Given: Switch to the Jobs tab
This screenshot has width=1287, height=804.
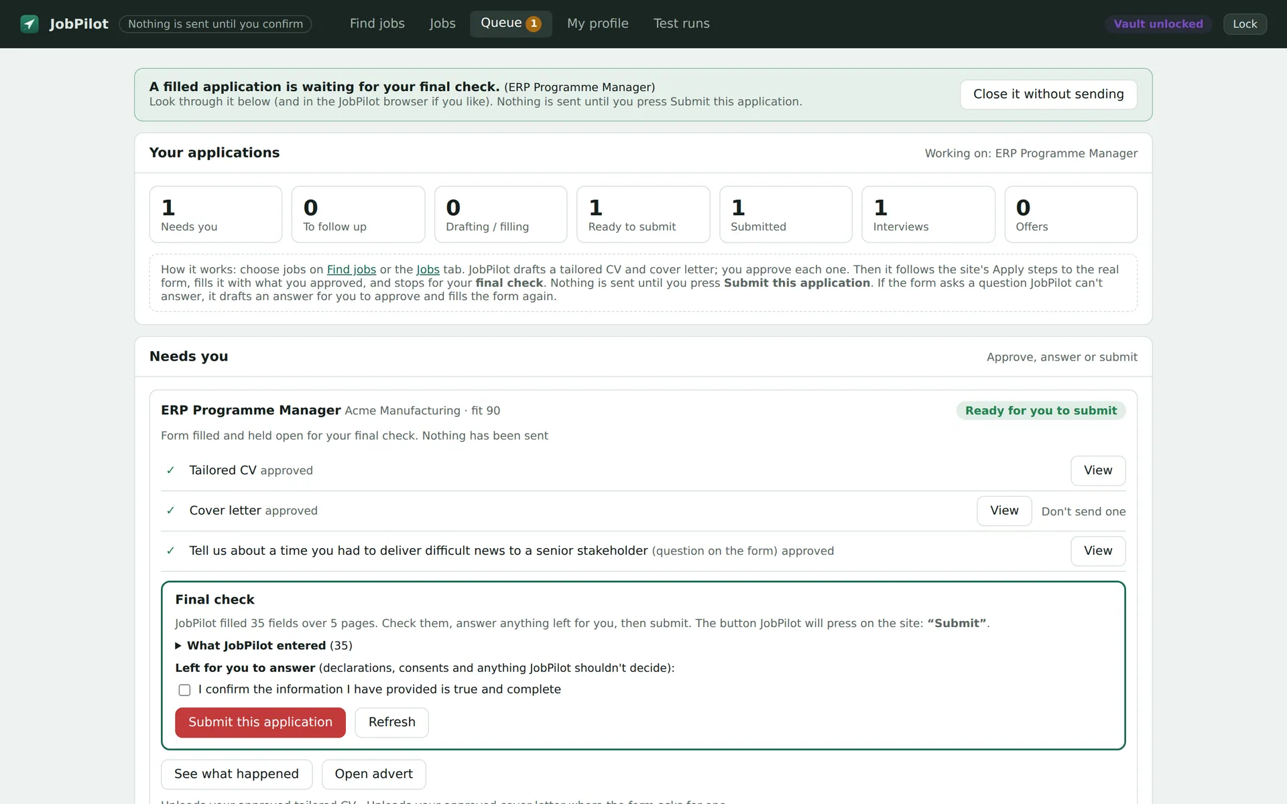Looking at the screenshot, I should pyautogui.click(x=442, y=23).
